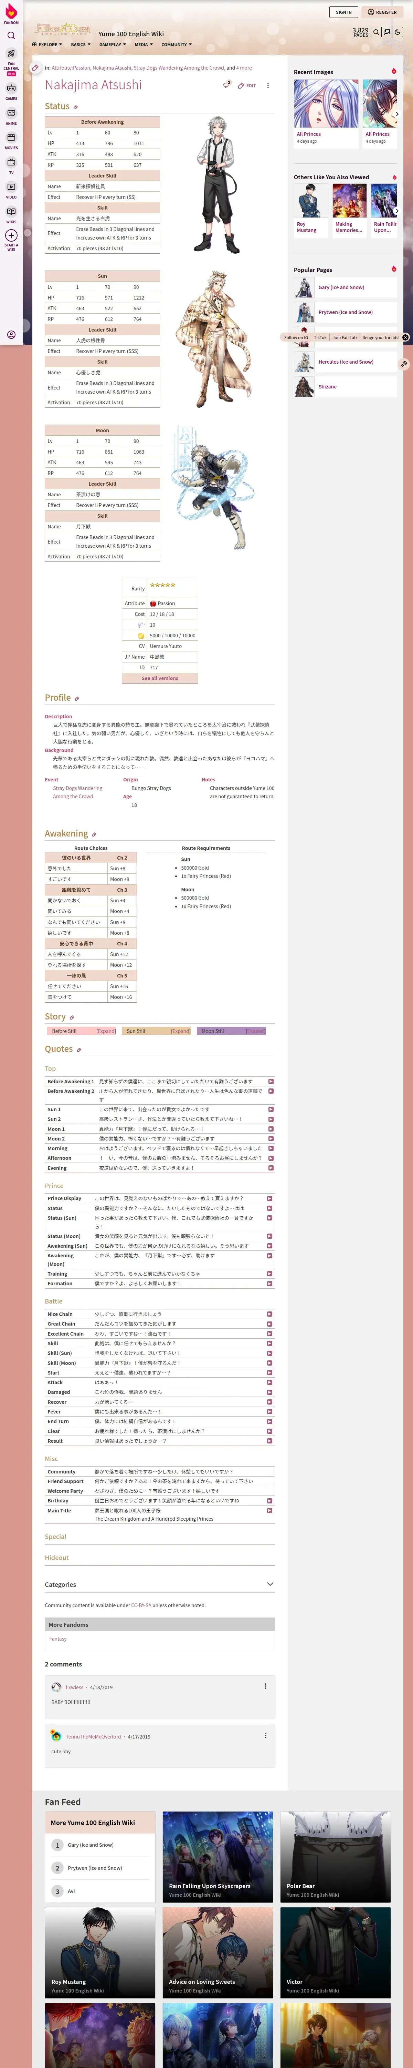Edit the Story section pencil icon
This screenshot has height=2068, width=413.
71,1017
